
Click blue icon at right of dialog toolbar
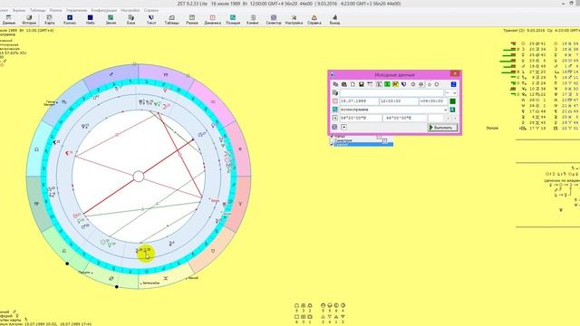point(453,84)
